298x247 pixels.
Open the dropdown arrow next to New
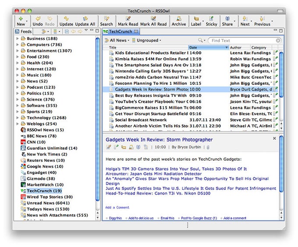click(27, 21)
